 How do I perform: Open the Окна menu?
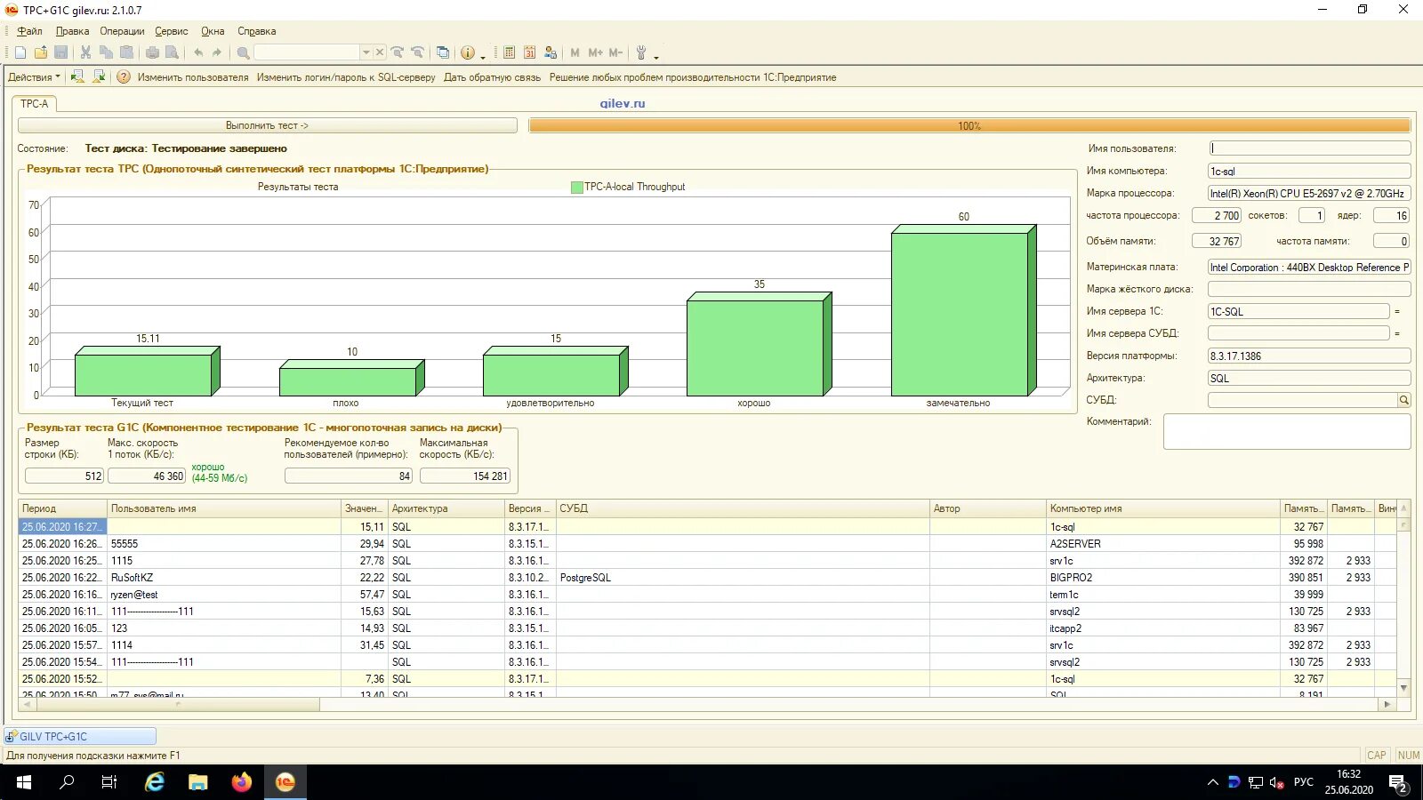(213, 31)
